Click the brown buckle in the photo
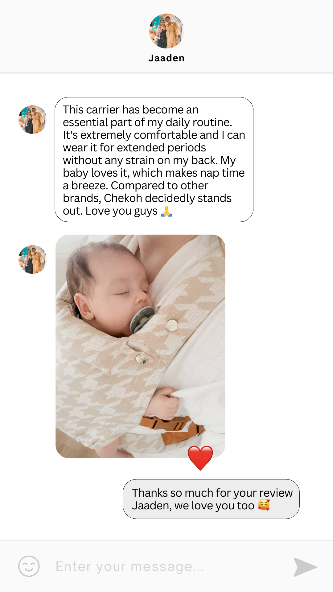 point(171,429)
